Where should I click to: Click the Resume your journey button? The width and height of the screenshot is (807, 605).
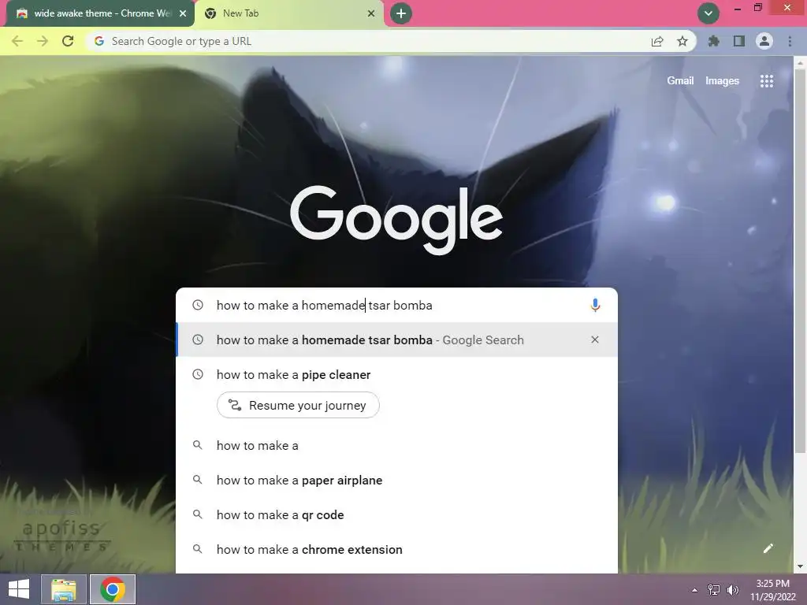(x=298, y=405)
